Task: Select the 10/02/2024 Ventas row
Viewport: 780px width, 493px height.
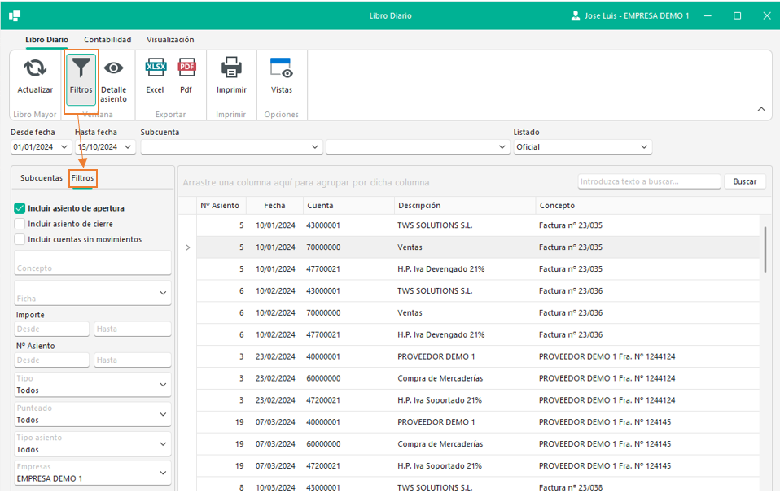Action: [x=478, y=313]
